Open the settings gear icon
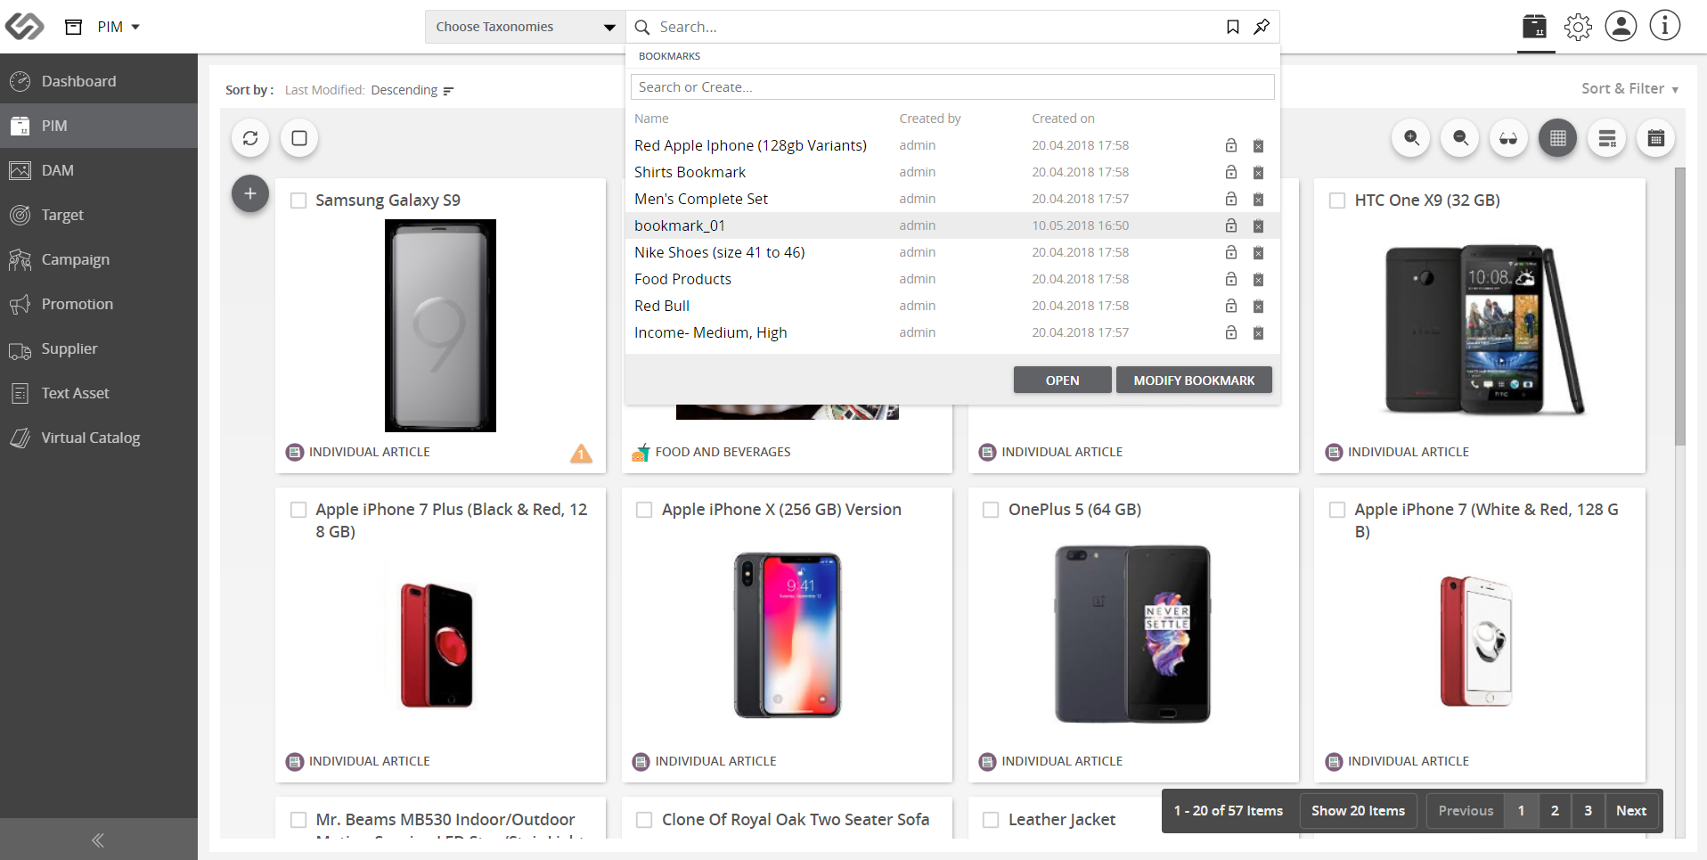Image resolution: width=1707 pixels, height=860 pixels. tap(1578, 27)
